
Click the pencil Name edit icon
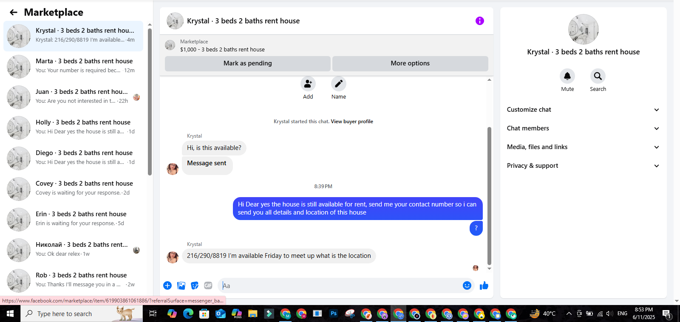(339, 84)
